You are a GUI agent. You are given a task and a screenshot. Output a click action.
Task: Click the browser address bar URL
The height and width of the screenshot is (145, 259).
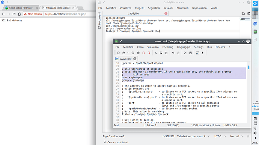pos(65,14)
